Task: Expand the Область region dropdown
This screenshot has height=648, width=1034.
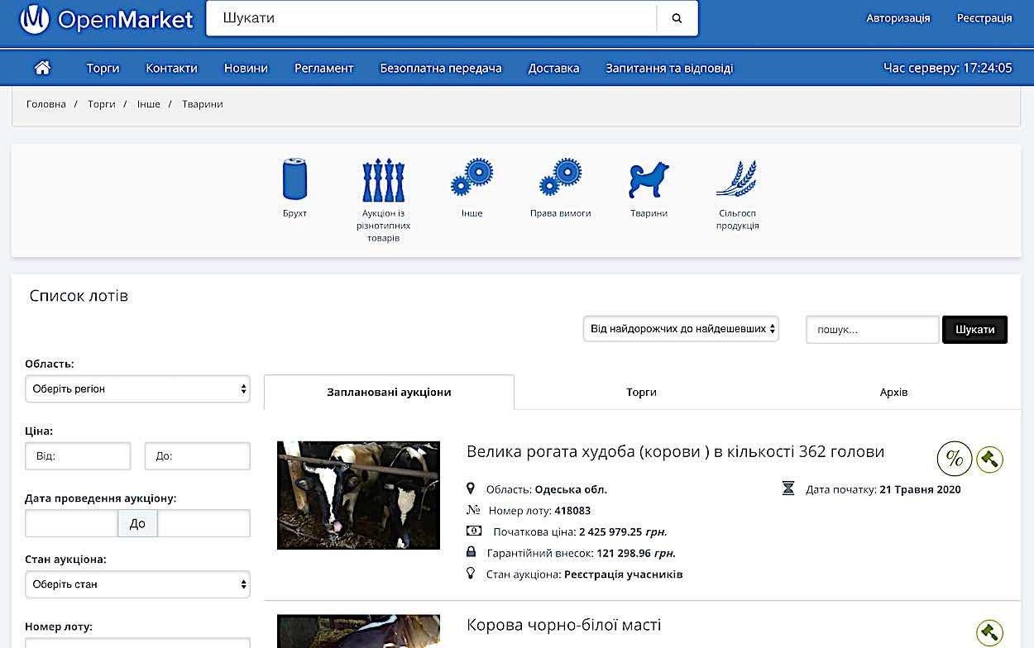Action: [x=137, y=389]
